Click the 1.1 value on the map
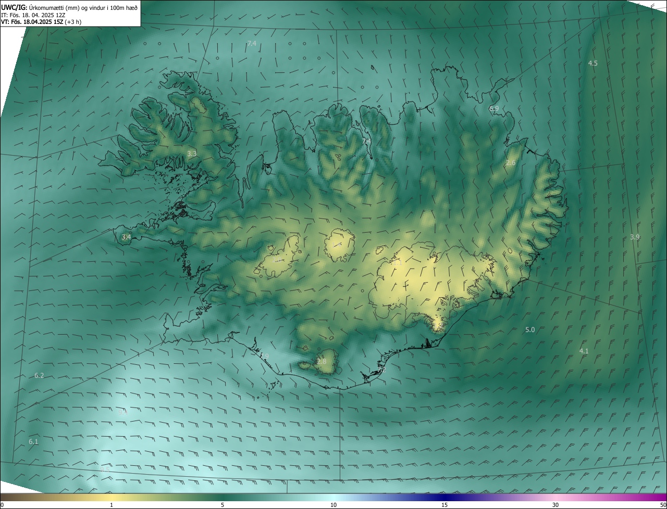The width and height of the screenshot is (667, 509). point(398,264)
